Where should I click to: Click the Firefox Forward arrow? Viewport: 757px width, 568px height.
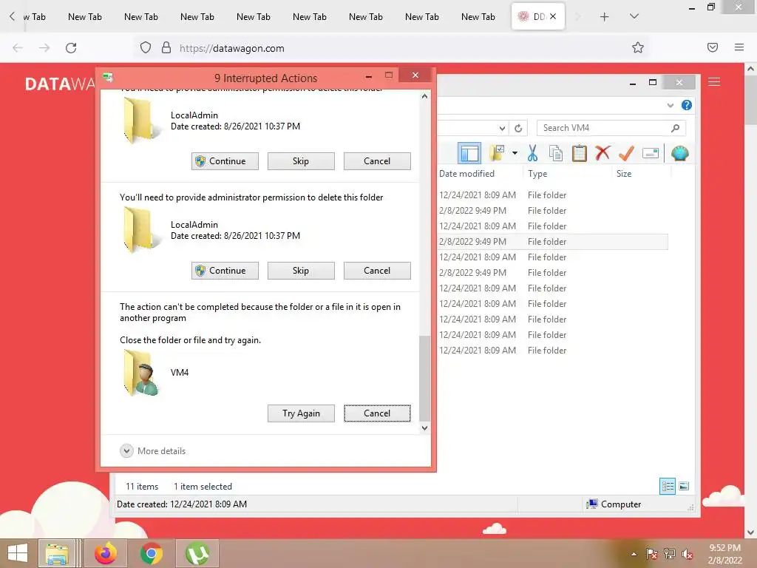pos(44,48)
